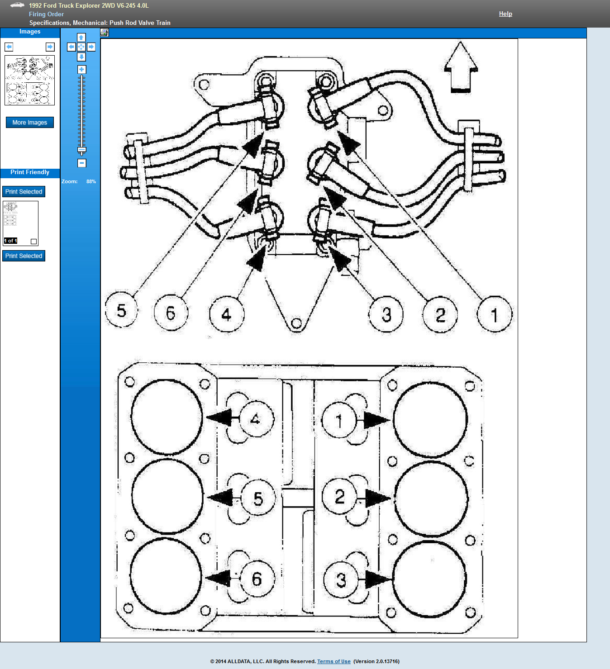
Task: Recenter the diagram with the center pan icon
Action: pyautogui.click(x=81, y=47)
